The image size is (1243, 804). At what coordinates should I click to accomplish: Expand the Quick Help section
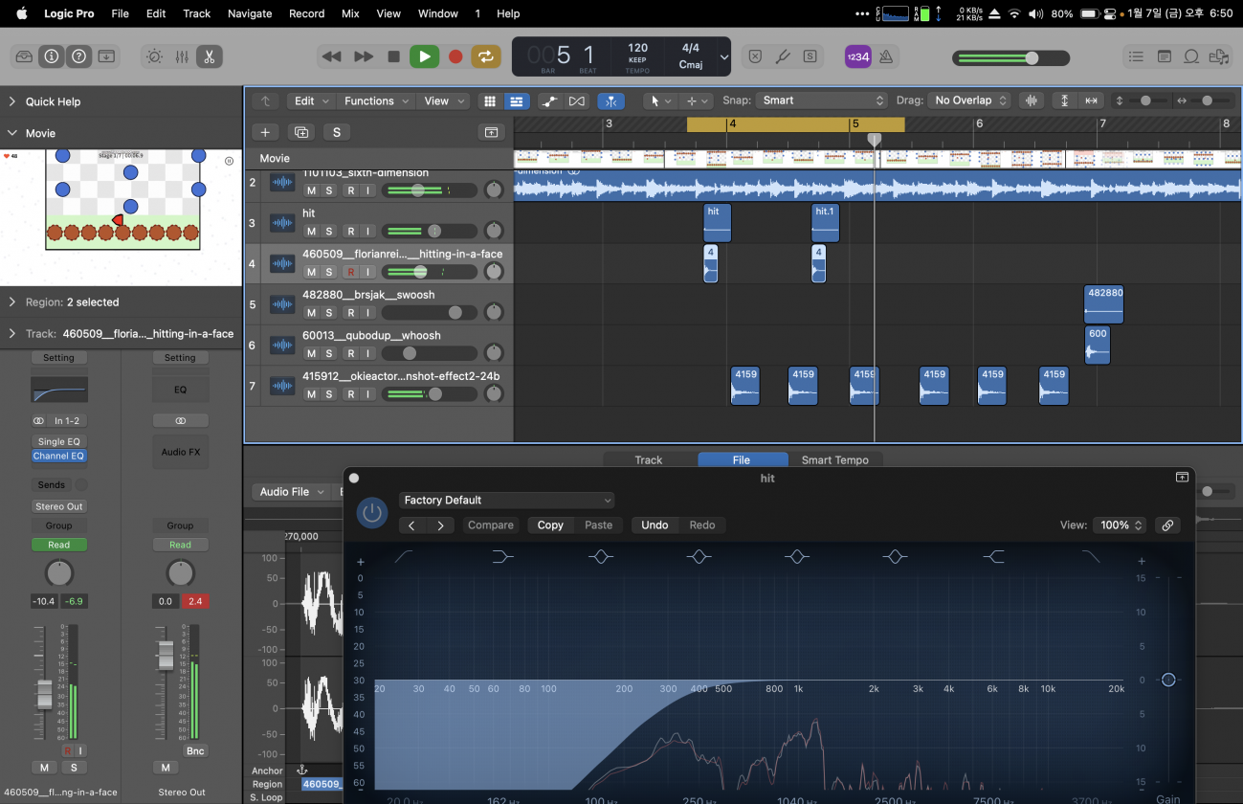[x=12, y=101]
